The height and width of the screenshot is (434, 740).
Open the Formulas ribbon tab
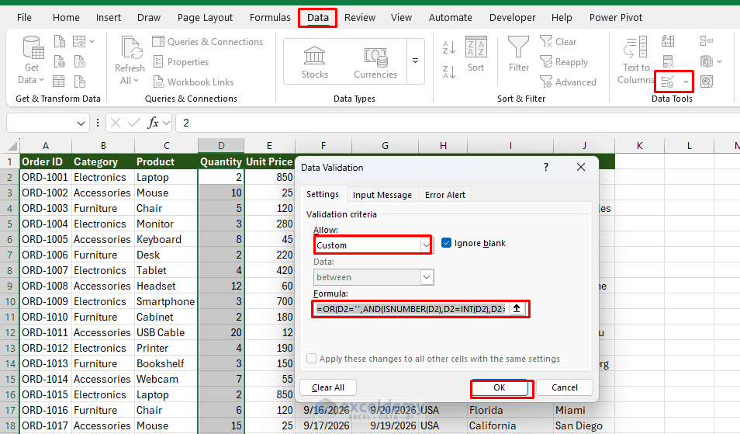click(x=270, y=18)
